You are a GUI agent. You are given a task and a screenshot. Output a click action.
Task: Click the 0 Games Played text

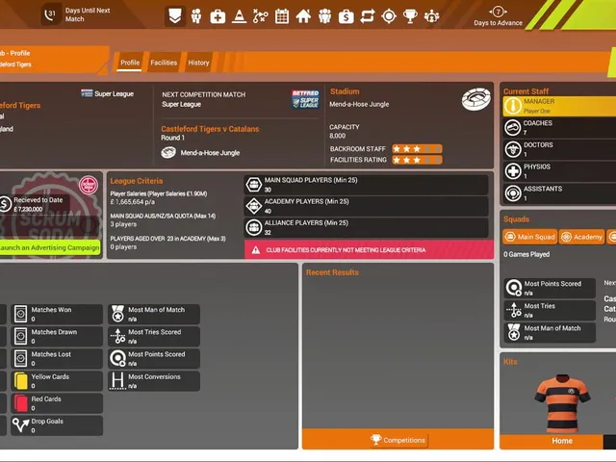pyautogui.click(x=526, y=254)
